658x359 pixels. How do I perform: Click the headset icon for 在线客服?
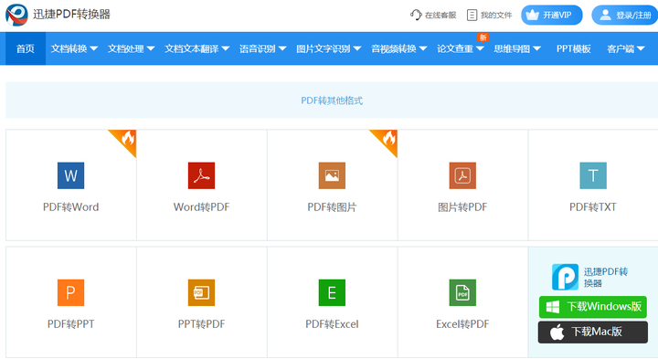tap(416, 15)
